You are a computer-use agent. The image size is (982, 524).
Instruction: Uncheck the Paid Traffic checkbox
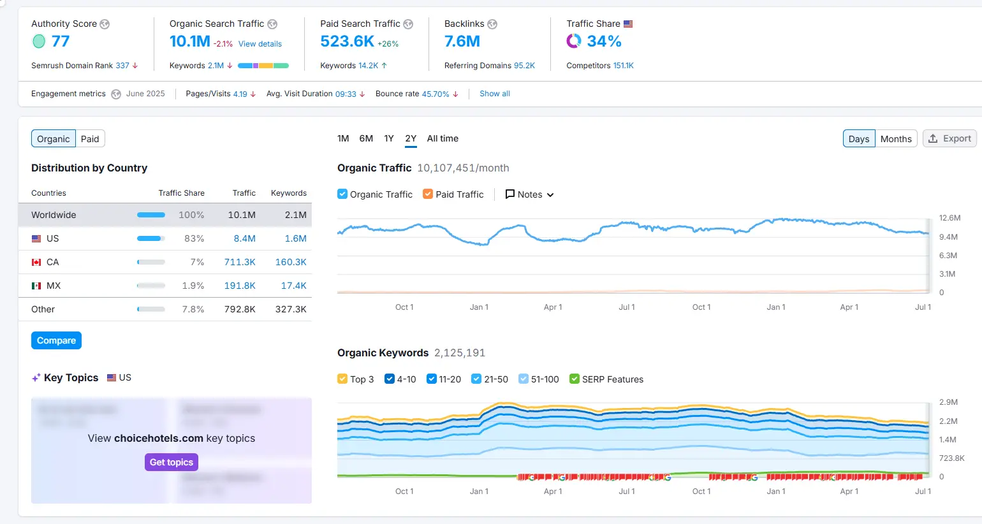tap(427, 194)
